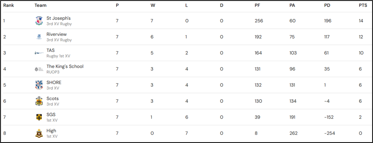The height and width of the screenshot is (143, 373).
Task: Click St Joseph's points value 14
Action: 361,21
